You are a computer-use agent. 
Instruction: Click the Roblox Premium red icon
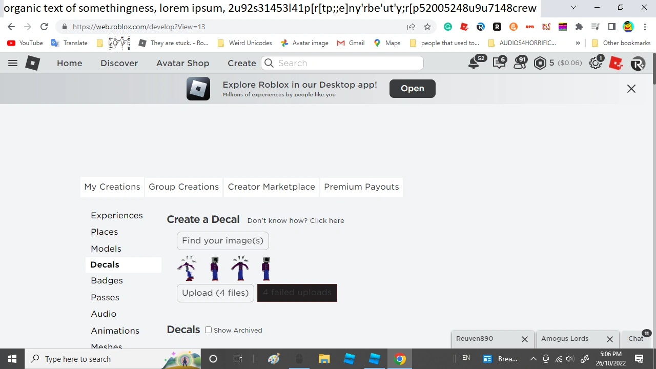[x=616, y=63]
